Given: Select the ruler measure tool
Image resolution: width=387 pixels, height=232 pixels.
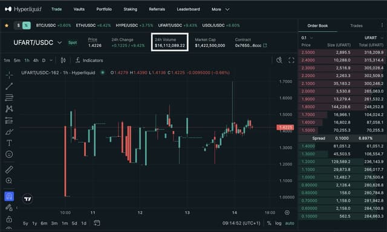Looking at the screenshot, I should coord(9,169).
